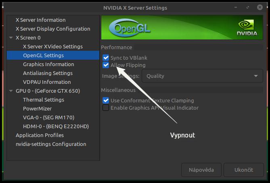This screenshot has width=270, height=183.
Task: Open X Server Display Configuration page
Action: [x=53, y=29]
